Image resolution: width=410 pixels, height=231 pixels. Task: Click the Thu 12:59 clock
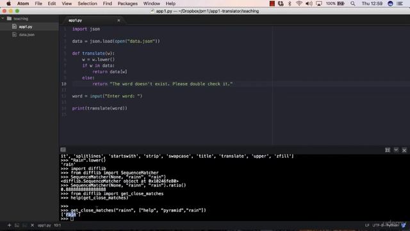point(372,3)
